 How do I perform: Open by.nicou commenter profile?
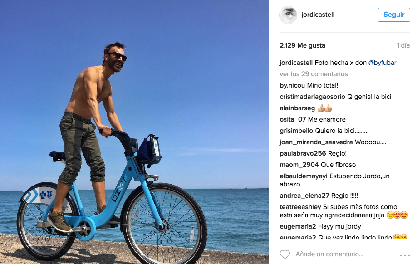[x=292, y=85]
